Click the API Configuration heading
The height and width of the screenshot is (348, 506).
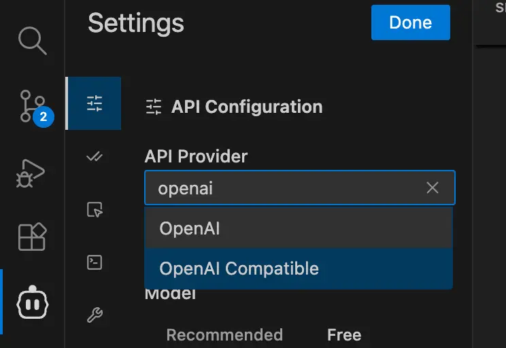[247, 107]
